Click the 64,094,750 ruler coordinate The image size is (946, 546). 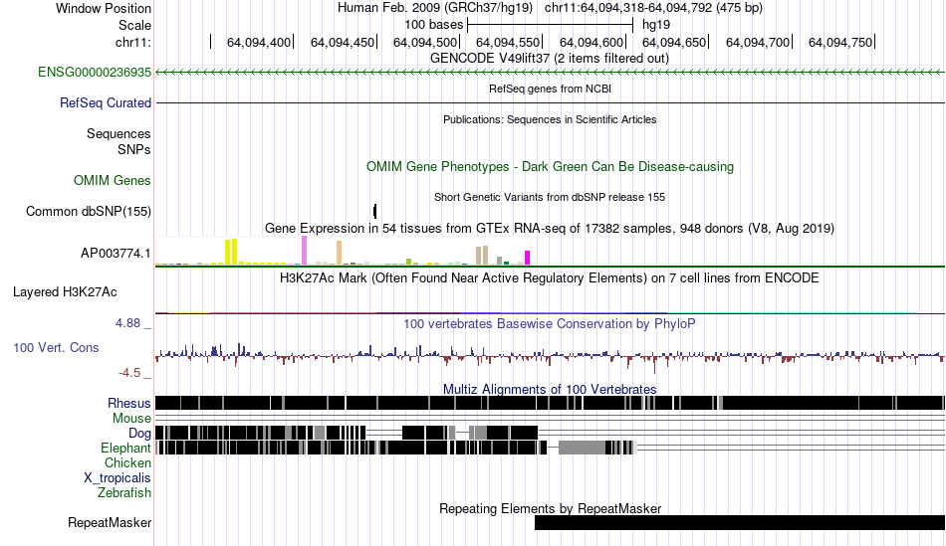pos(840,42)
